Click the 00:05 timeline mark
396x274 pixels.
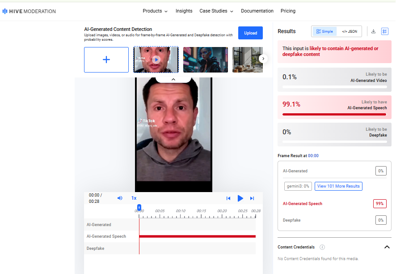click(x=160, y=211)
